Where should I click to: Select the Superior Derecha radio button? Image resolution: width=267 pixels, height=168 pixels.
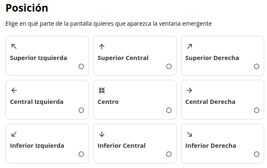[x=257, y=66]
